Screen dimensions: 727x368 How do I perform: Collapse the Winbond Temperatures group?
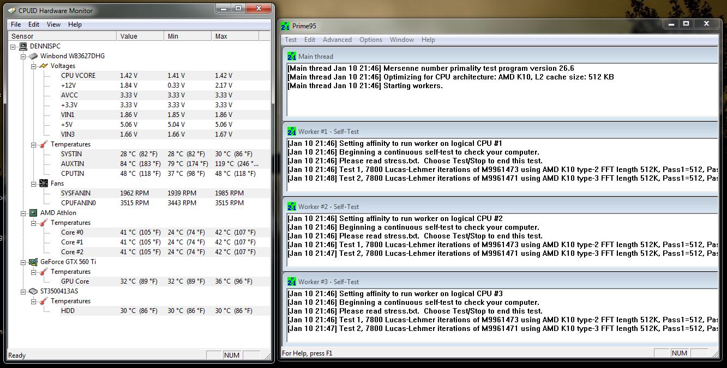tap(34, 144)
